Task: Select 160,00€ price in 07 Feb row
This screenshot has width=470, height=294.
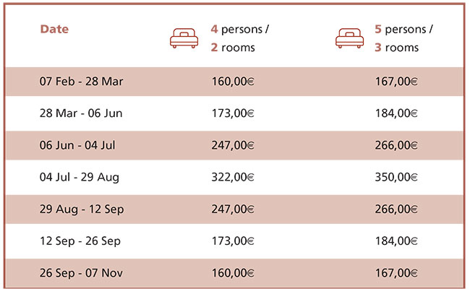Action: click(x=233, y=82)
